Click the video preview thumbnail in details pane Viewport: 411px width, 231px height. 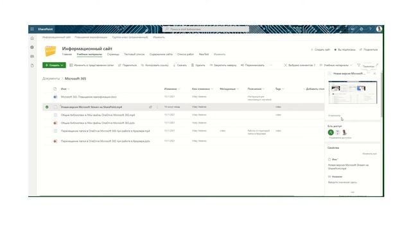pyautogui.click(x=353, y=92)
